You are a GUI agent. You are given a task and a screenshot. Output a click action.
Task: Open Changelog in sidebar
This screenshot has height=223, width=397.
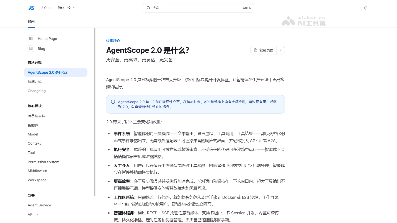coord(37,91)
